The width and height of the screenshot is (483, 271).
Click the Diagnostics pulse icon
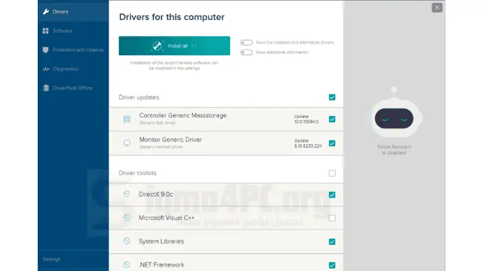coord(45,69)
